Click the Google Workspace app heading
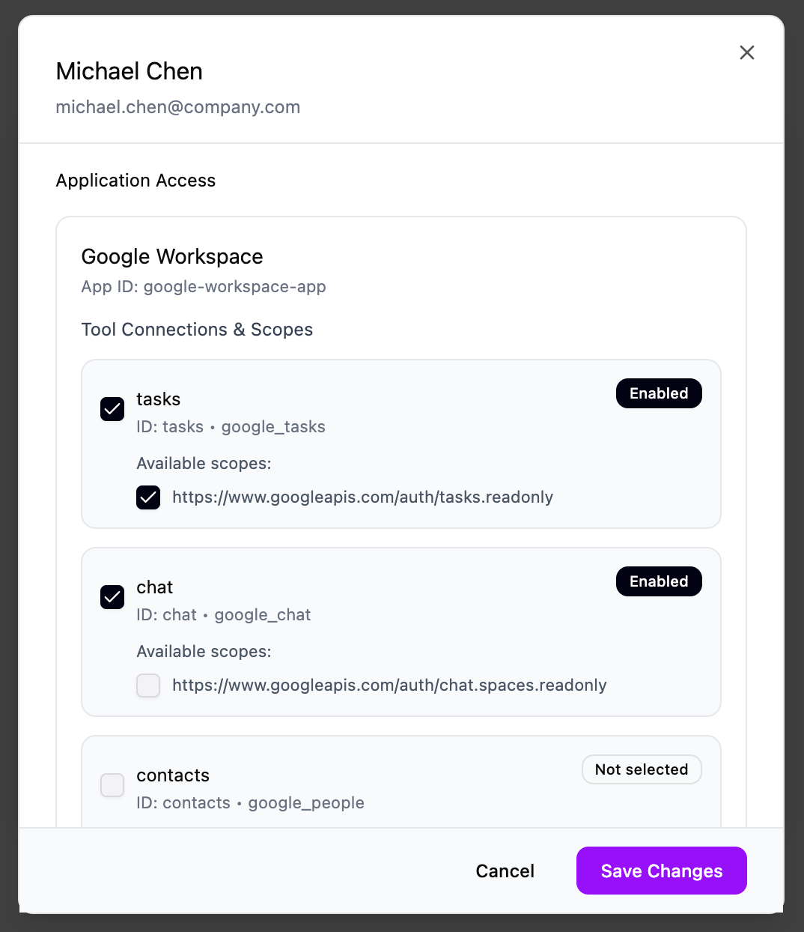 pos(172,257)
